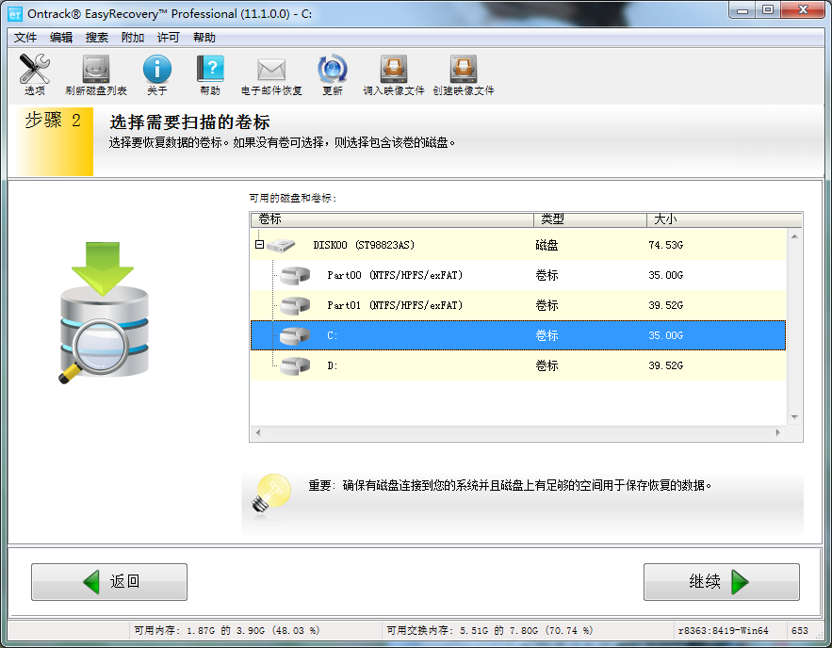Viewport: 832px width, 648px height.
Task: Open the 附加 menu
Action: coord(133,38)
